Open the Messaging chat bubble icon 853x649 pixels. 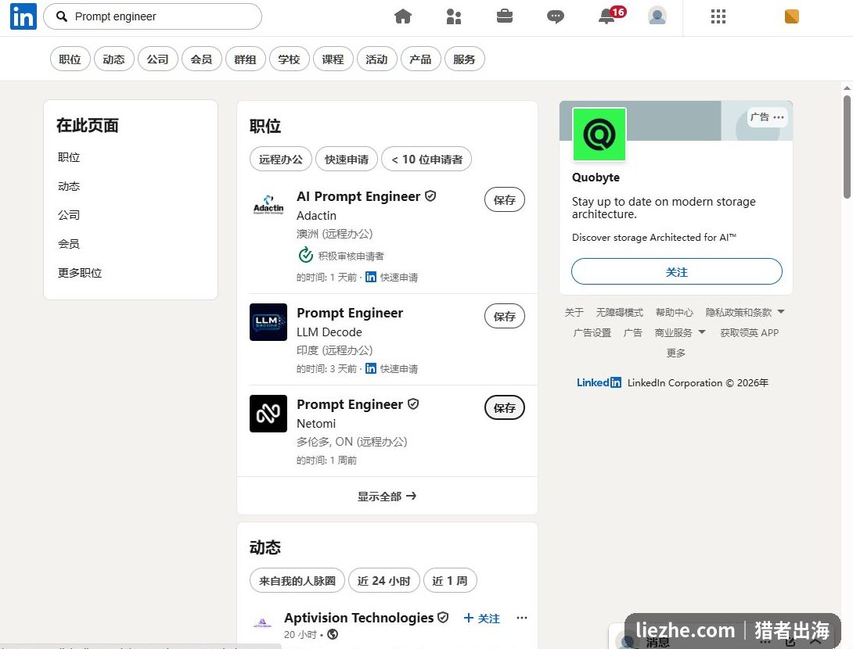click(555, 17)
